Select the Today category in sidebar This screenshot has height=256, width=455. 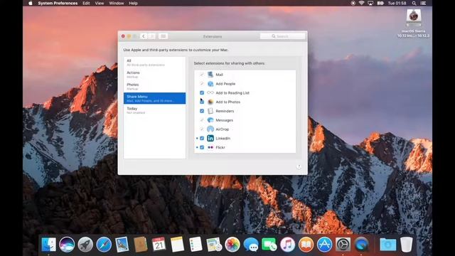(154, 110)
